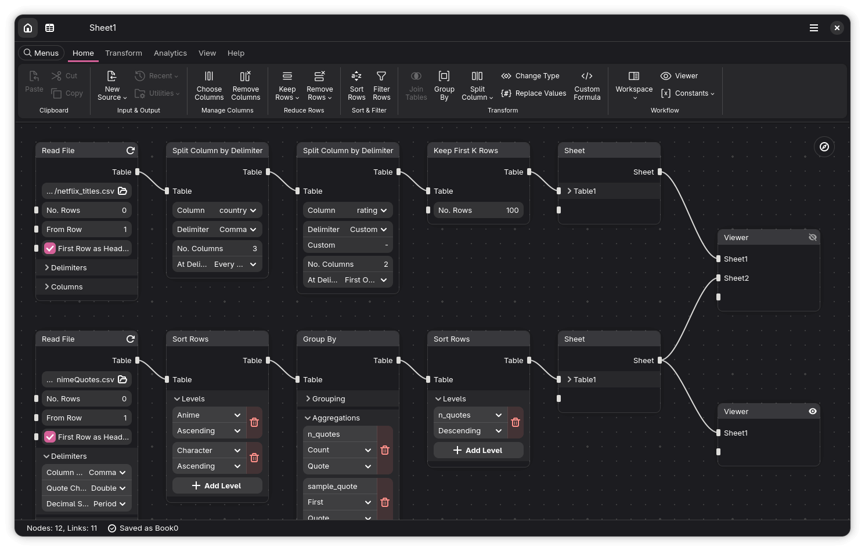865x551 pixels.
Task: Click the Viewer eye tool in ribbon
Action: [x=679, y=76]
